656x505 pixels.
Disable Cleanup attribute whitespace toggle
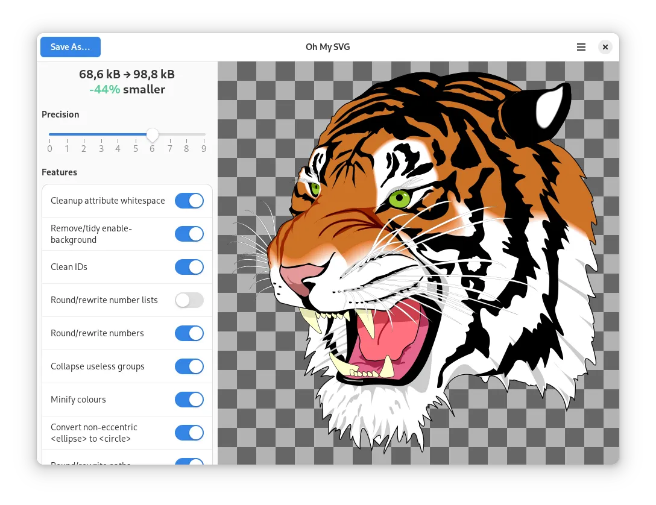coord(189,201)
